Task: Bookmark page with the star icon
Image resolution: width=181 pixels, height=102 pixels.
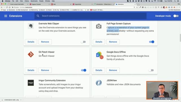Action: point(137,7)
